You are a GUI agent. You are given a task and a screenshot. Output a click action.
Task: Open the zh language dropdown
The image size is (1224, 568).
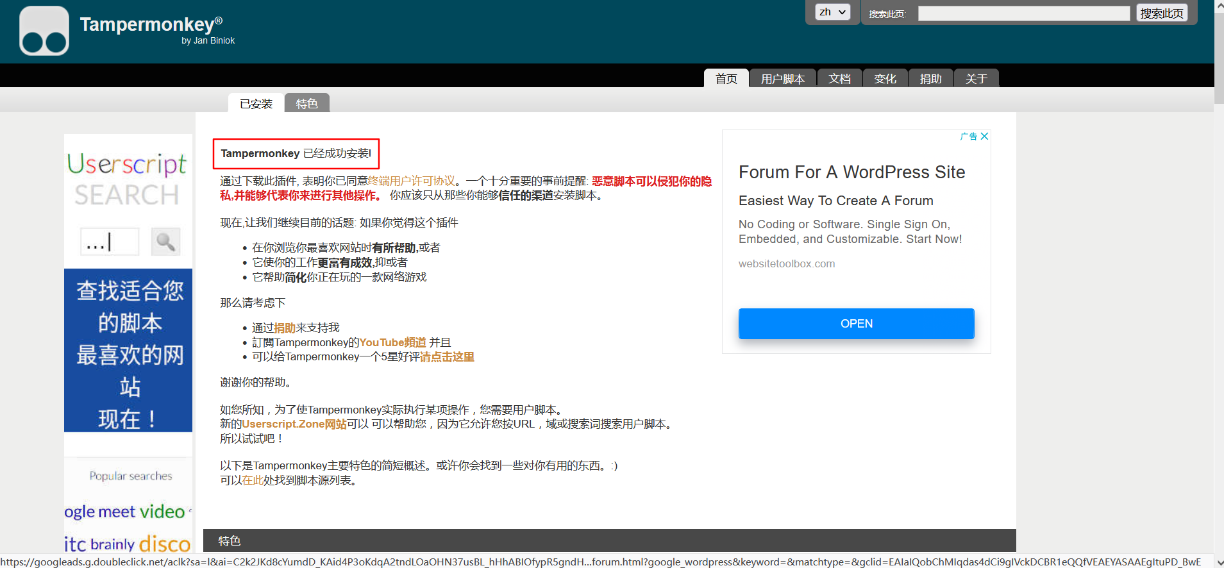point(833,12)
